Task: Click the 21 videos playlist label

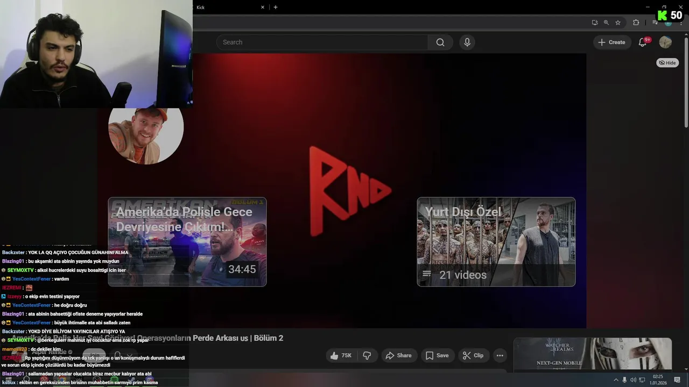Action: (x=462, y=275)
